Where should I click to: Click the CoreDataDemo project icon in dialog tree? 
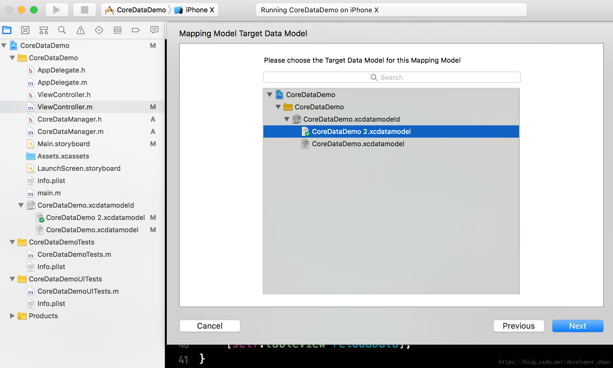pyautogui.click(x=279, y=95)
